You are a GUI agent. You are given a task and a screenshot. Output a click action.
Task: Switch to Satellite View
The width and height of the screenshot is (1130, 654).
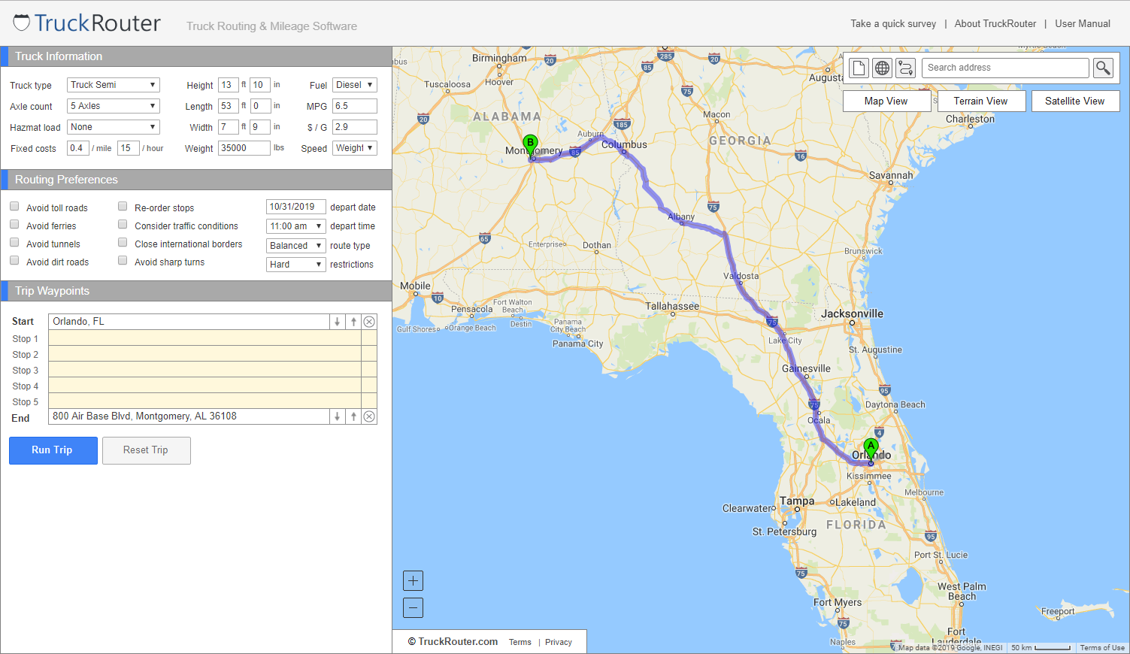[x=1075, y=101]
